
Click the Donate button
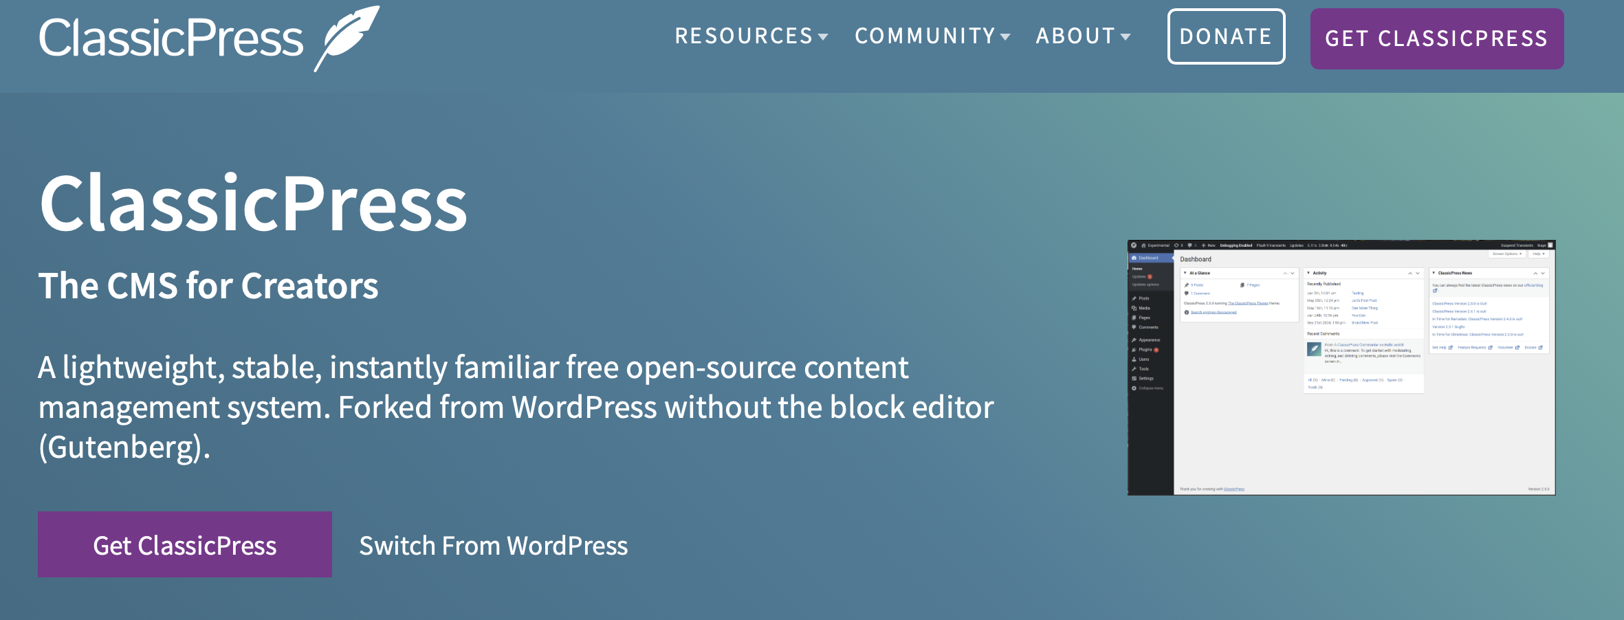tap(1226, 36)
